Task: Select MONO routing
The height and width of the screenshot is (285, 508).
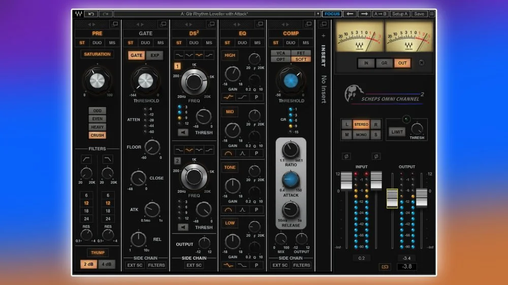Action: coord(361,134)
